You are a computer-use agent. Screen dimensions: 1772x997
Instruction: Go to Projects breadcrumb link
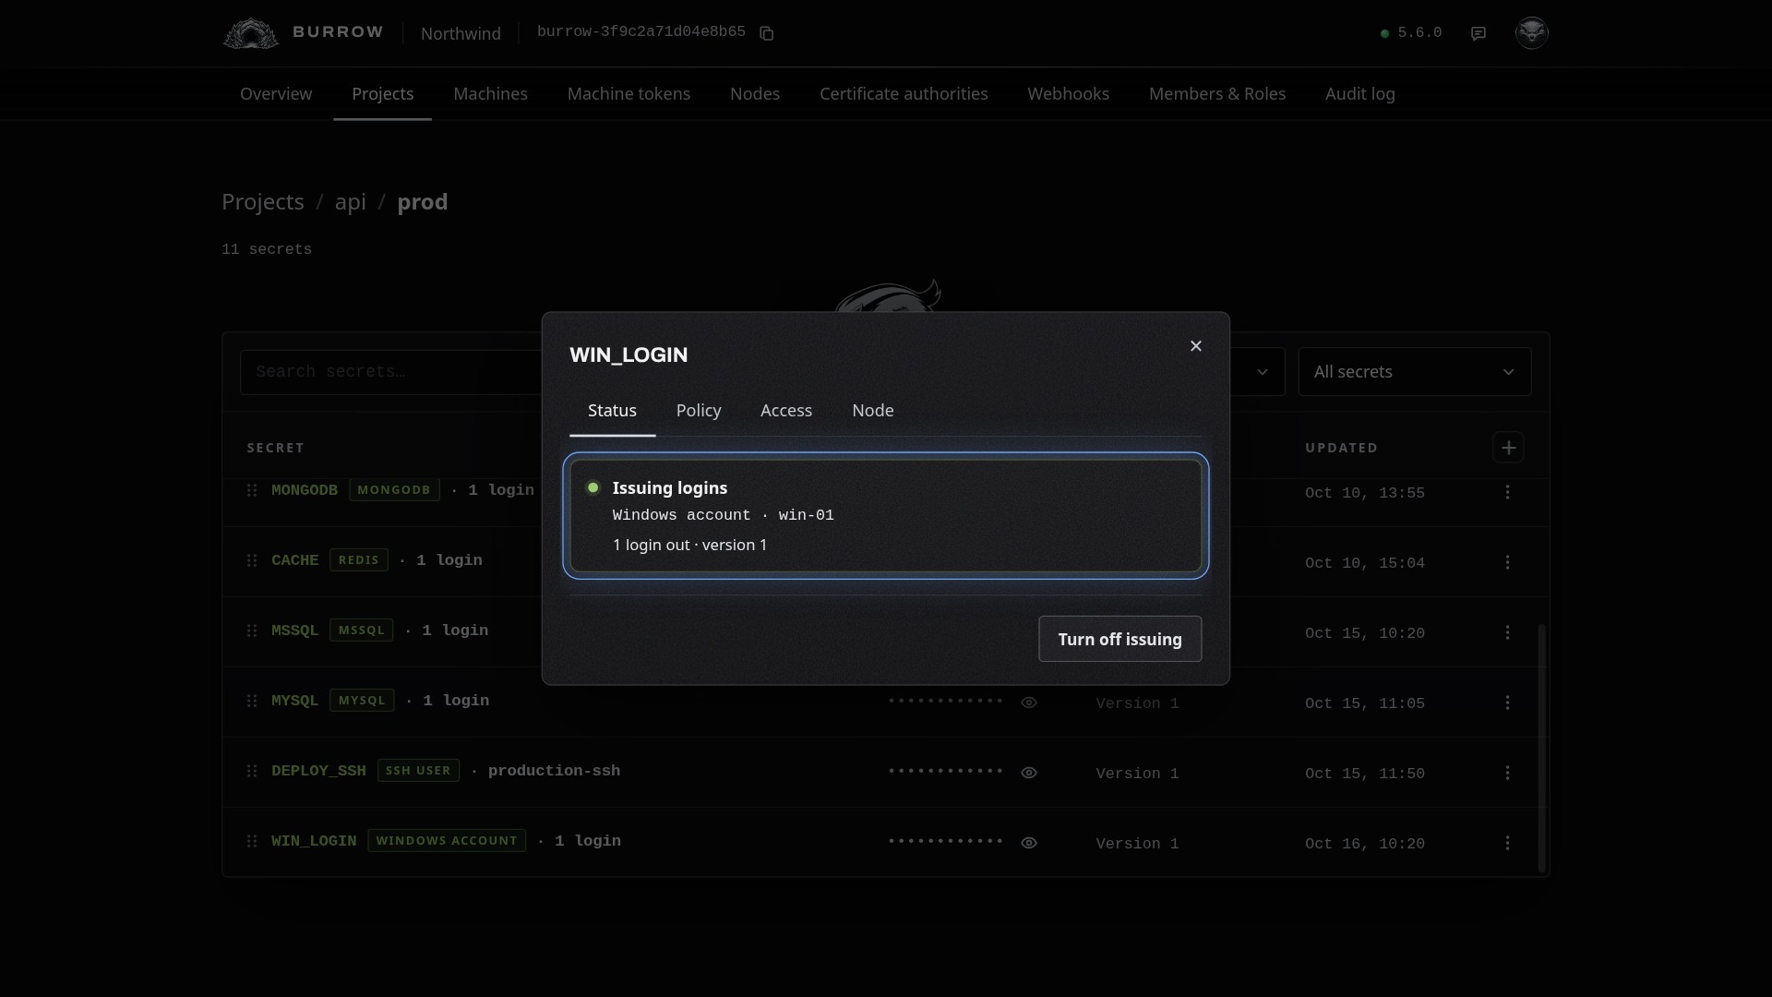point(263,202)
